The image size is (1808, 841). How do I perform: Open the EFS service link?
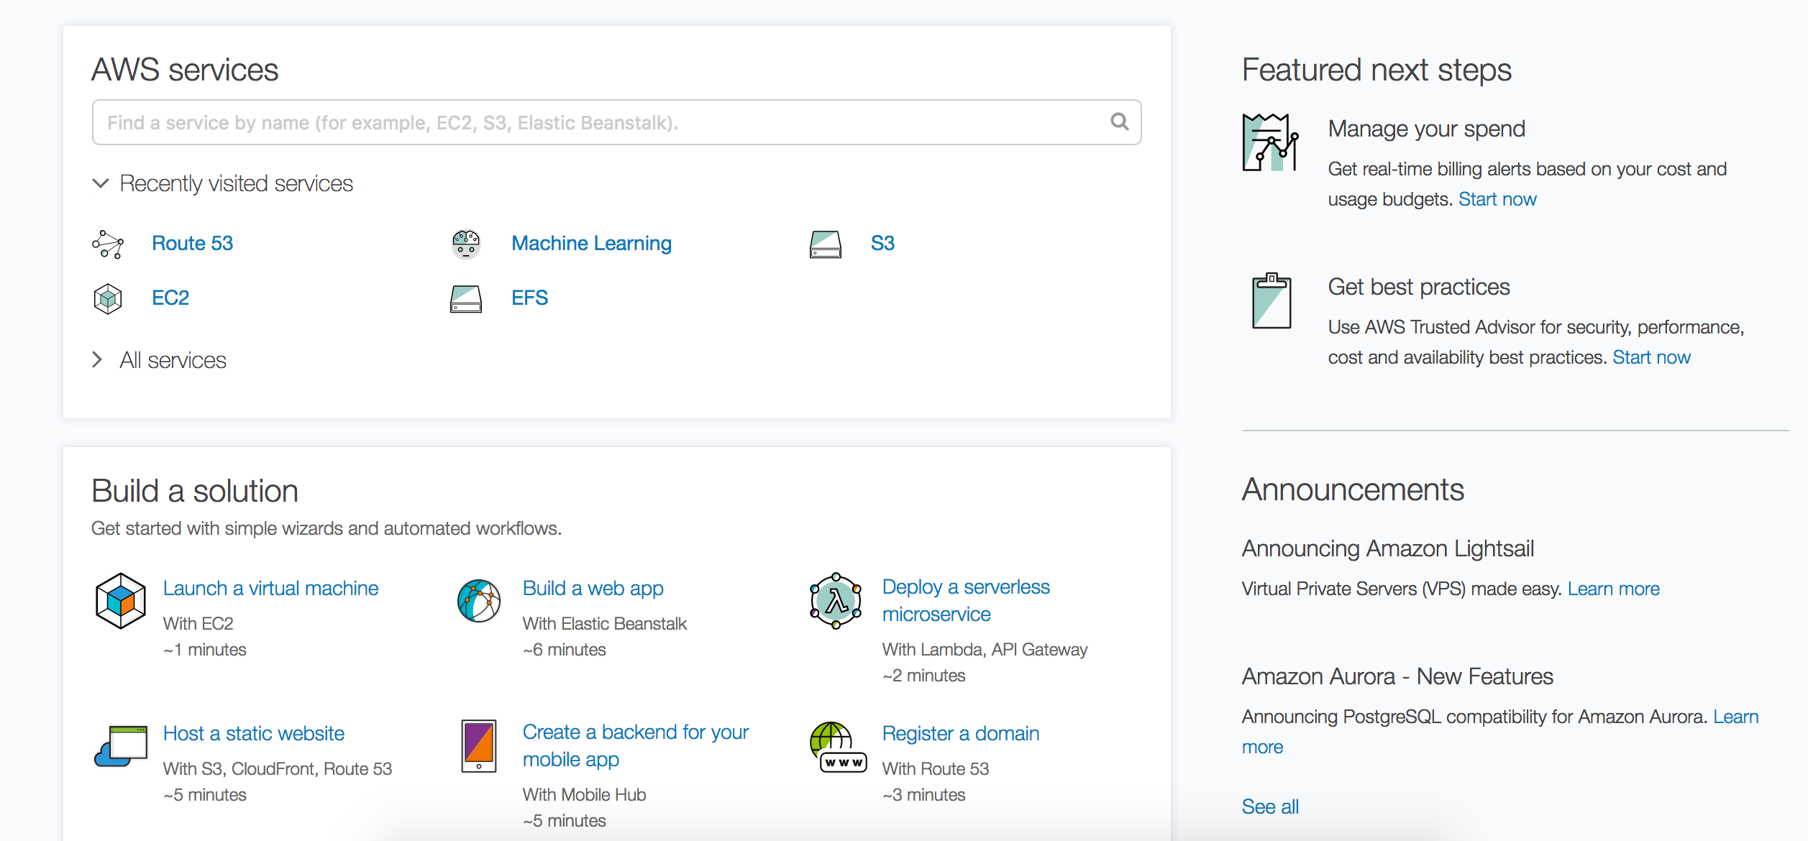coord(530,298)
